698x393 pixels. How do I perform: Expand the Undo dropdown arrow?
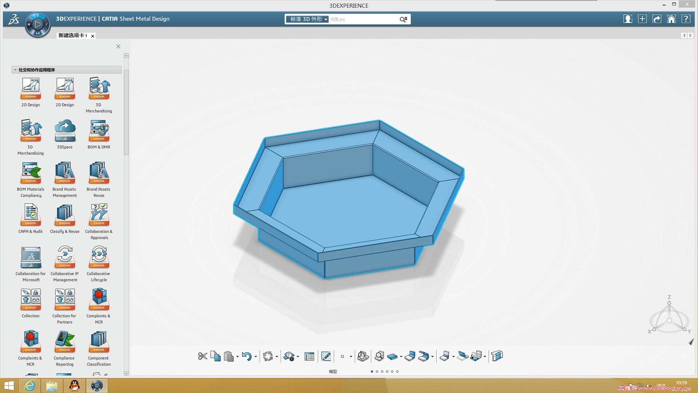(256, 357)
